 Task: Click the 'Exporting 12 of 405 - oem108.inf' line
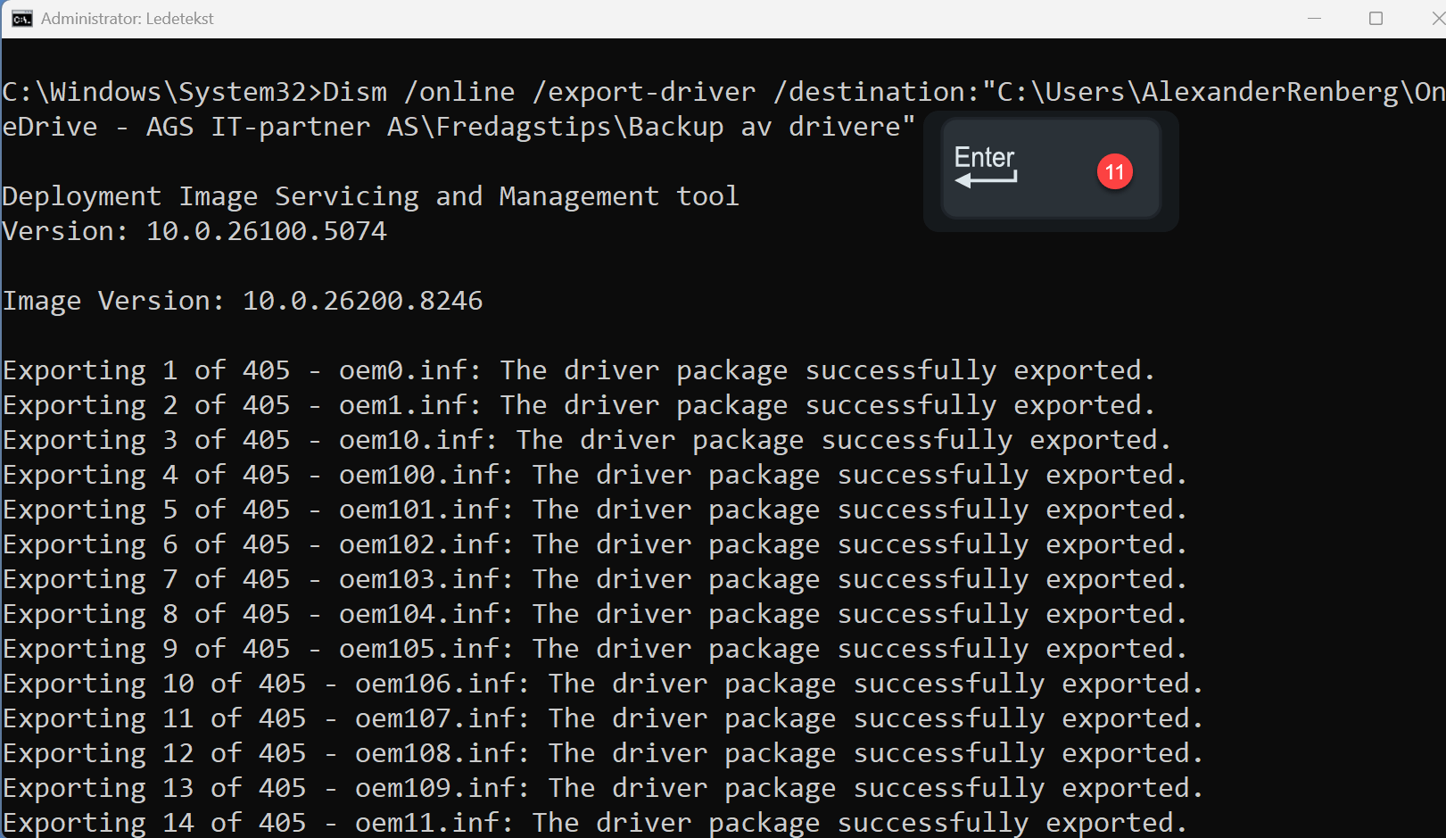pos(603,753)
